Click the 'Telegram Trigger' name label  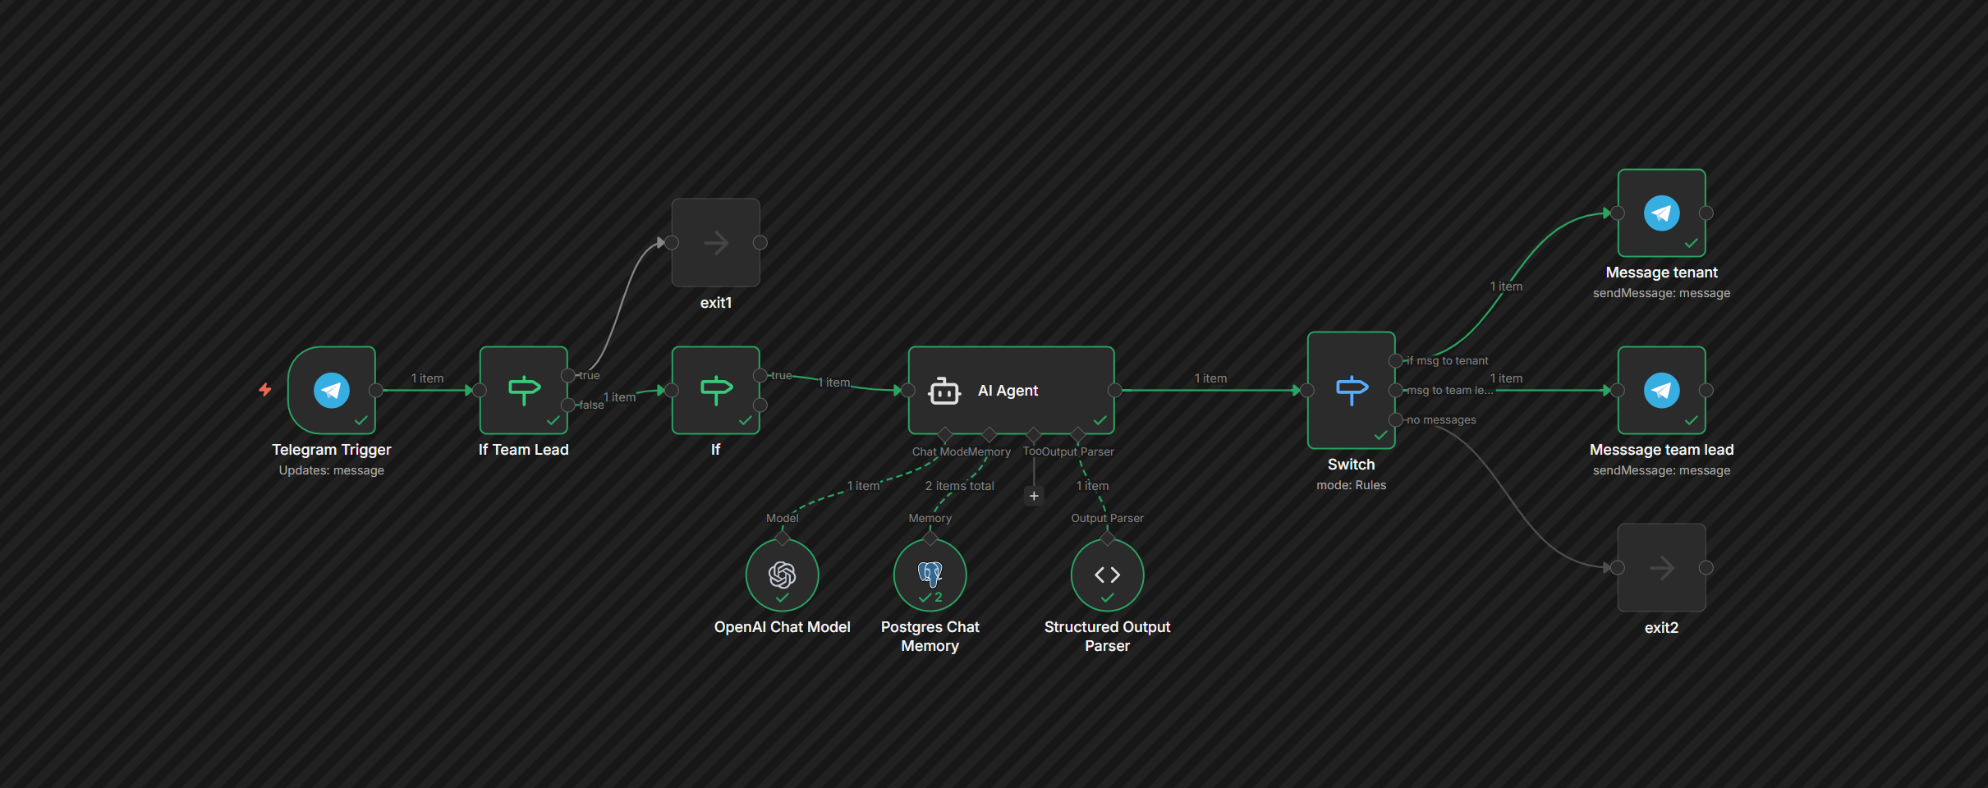point(332,450)
